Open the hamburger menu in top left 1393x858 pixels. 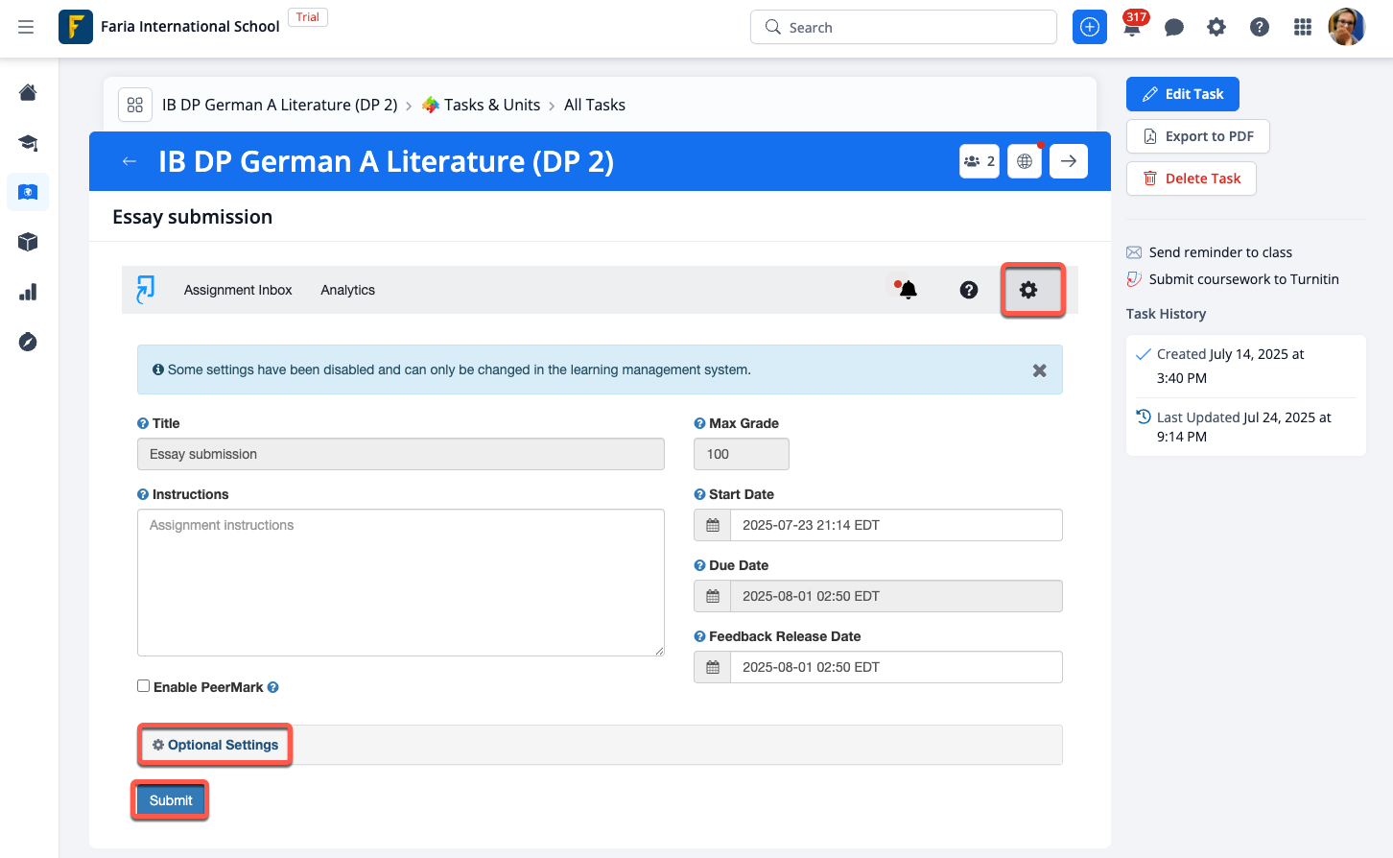[x=26, y=27]
